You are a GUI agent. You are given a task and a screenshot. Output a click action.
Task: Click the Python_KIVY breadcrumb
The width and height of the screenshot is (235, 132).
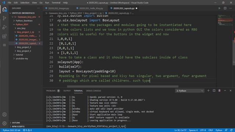click(x=76, y=13)
